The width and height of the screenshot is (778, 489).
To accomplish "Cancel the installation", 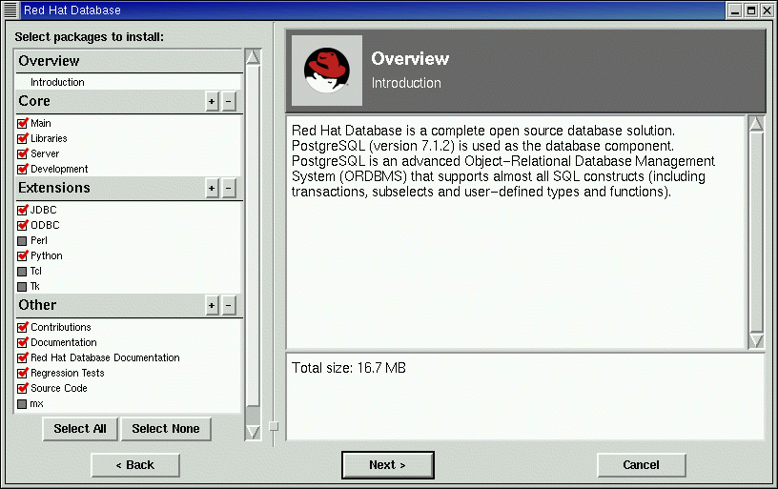I will click(641, 465).
